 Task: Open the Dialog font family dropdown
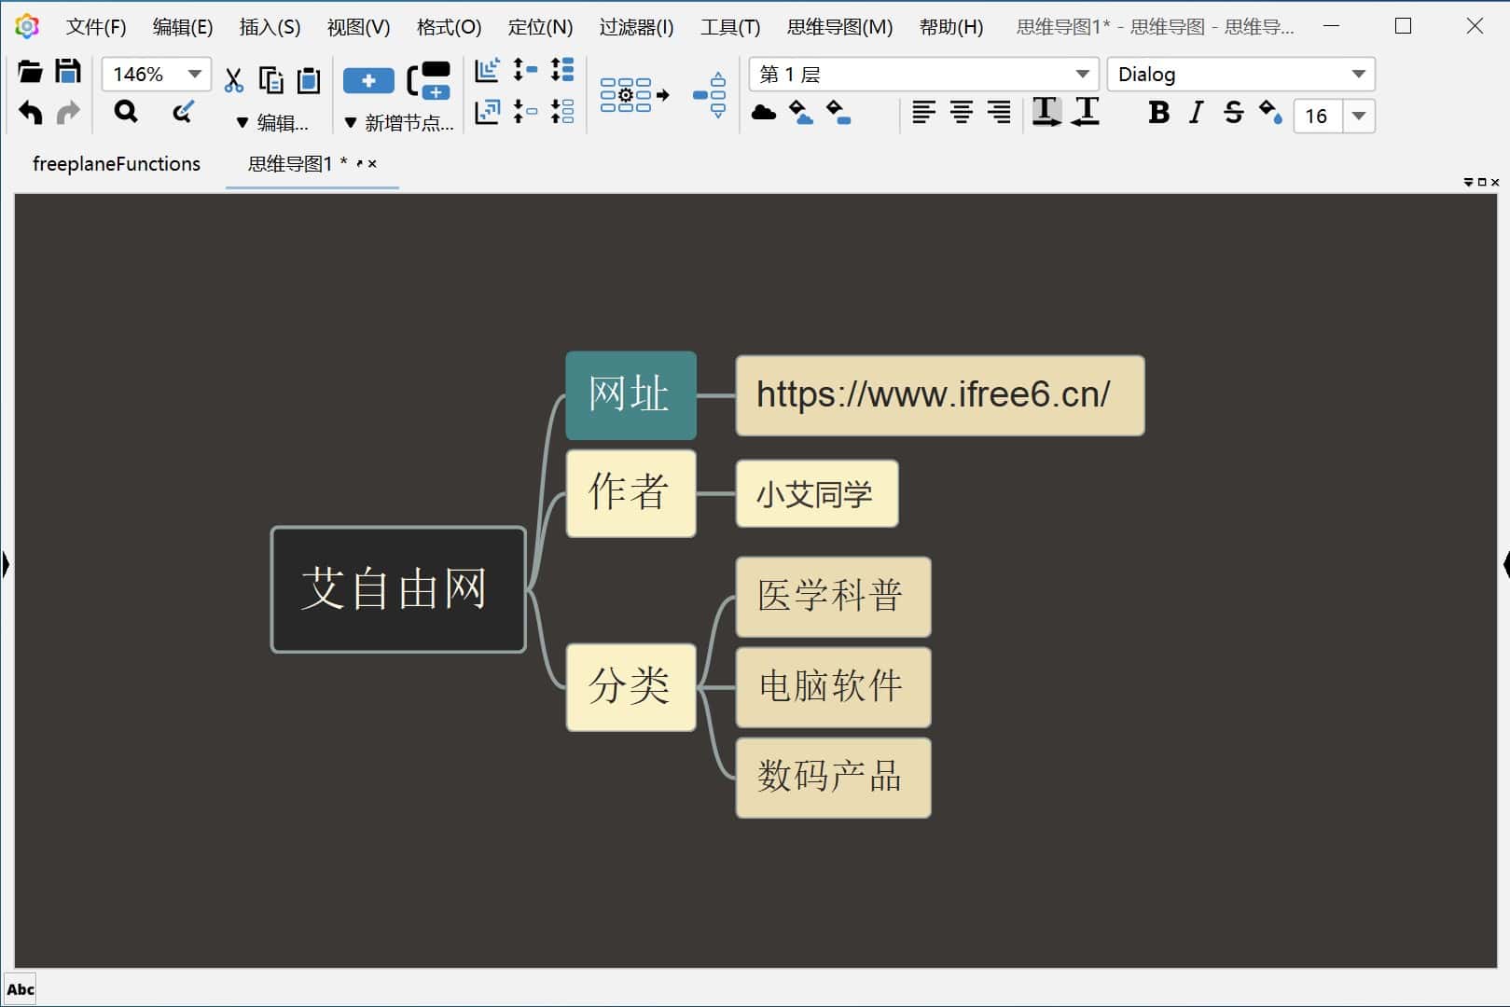pyautogui.click(x=1358, y=74)
